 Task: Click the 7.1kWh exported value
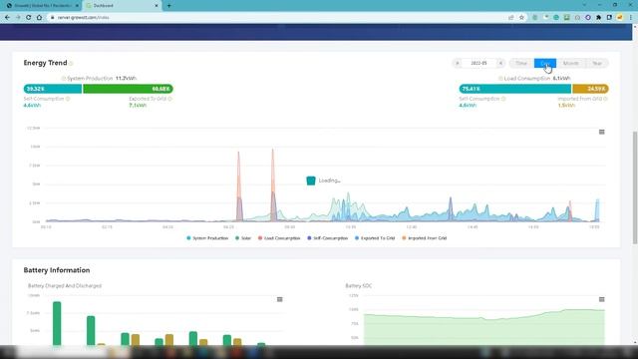coord(138,106)
